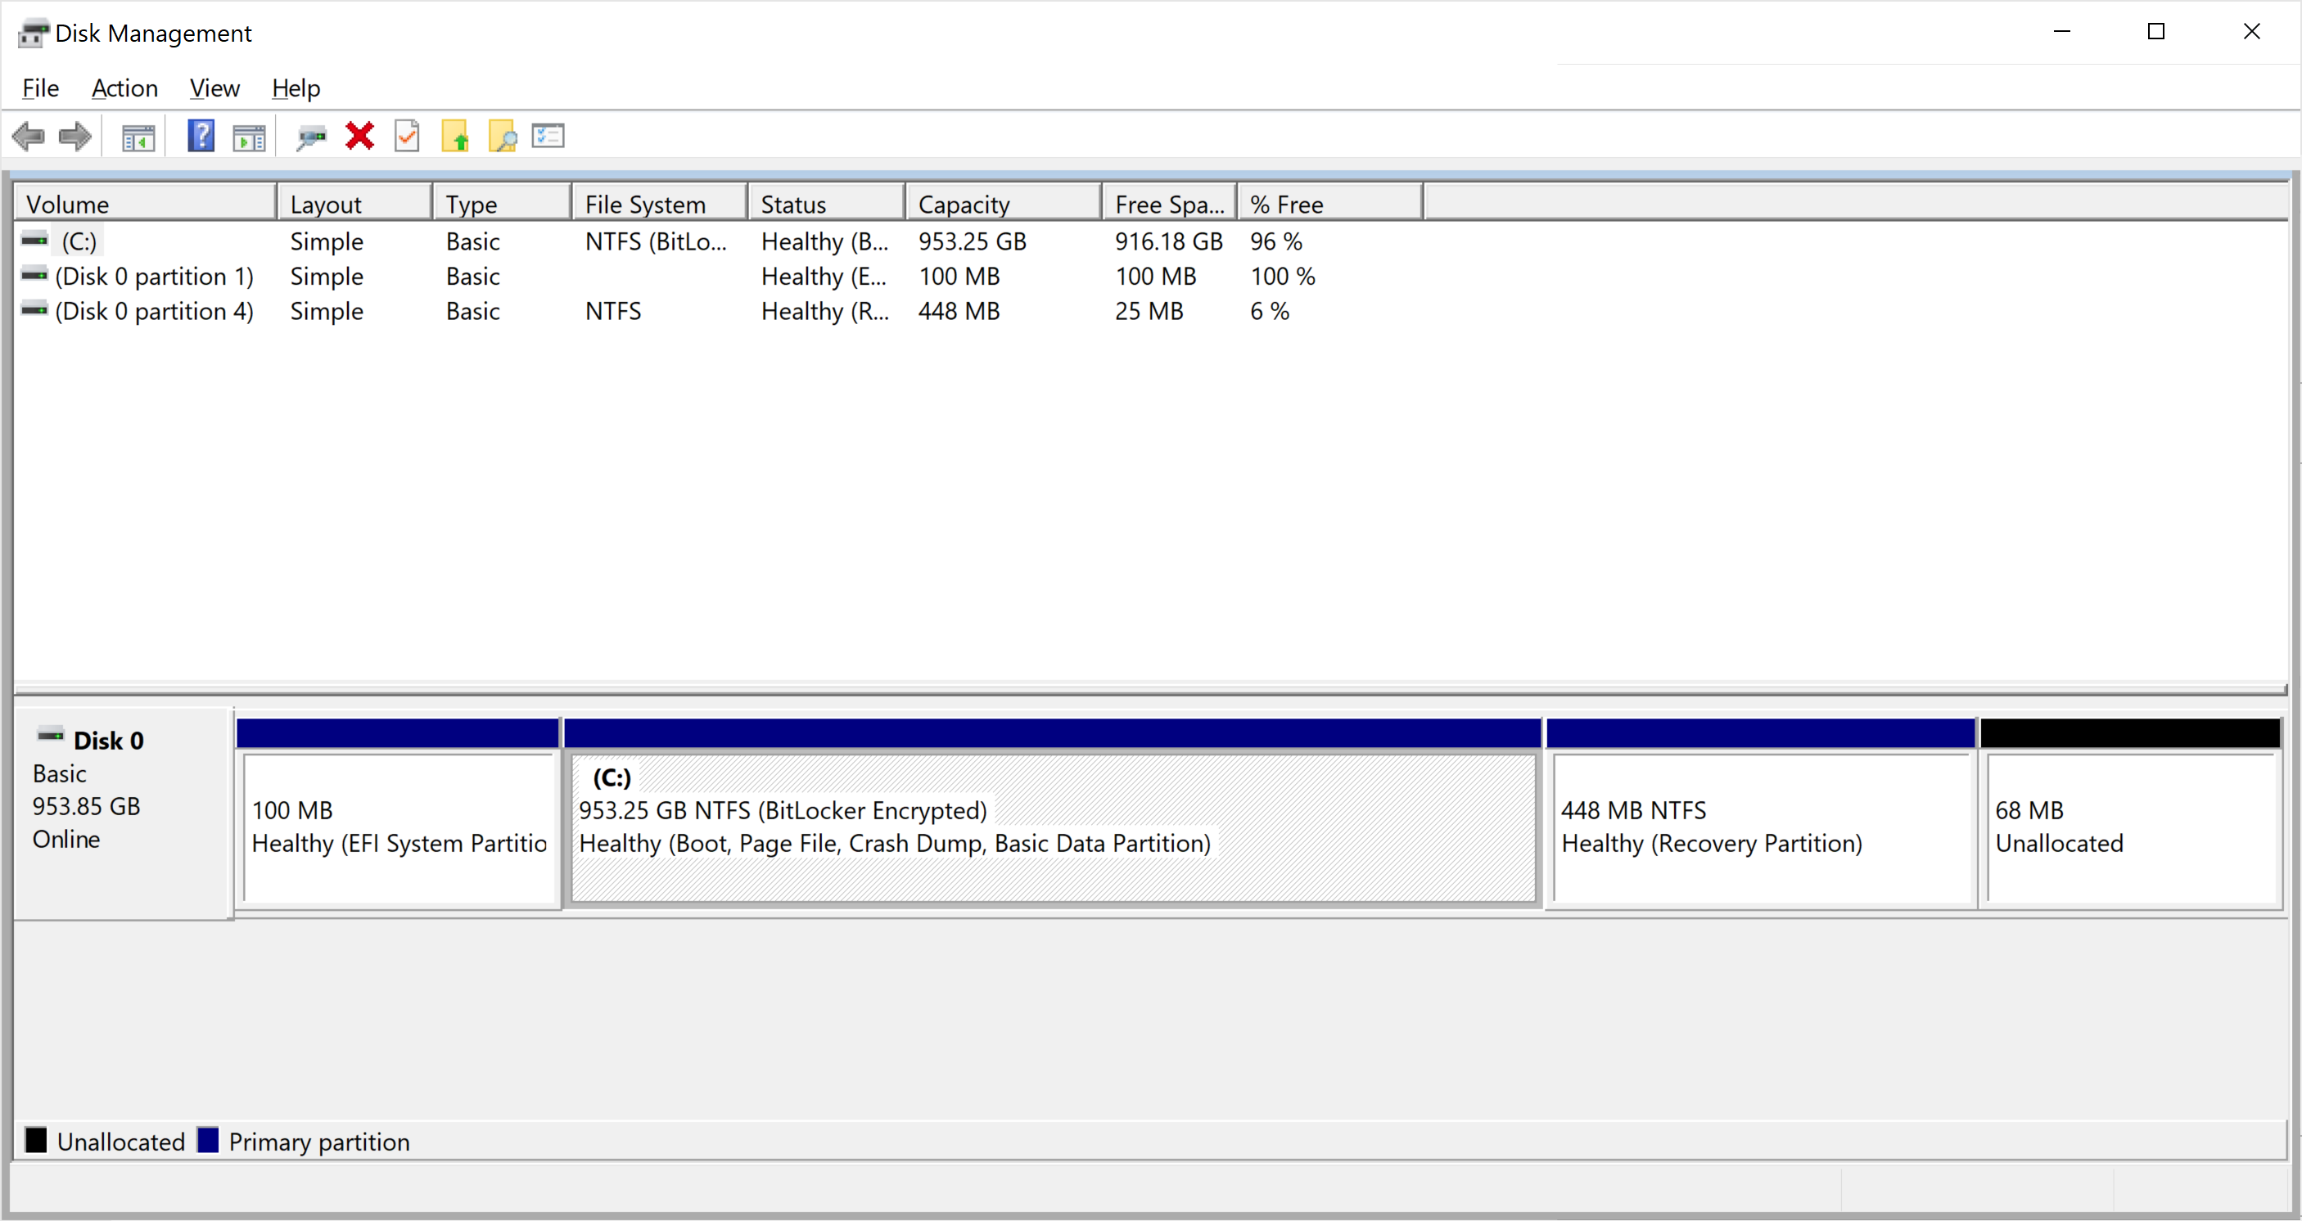Click the Rescan Disks drive icon
Viewport: 2302px width, 1221px height.
coord(311,137)
